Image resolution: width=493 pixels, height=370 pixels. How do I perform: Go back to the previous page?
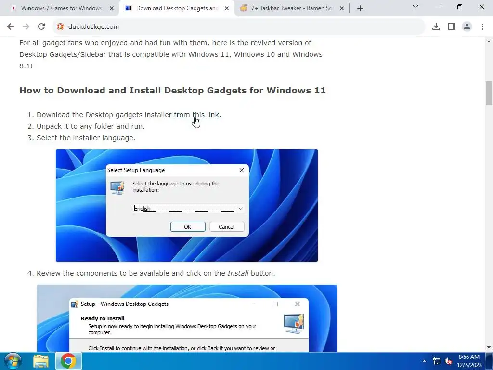(11, 27)
